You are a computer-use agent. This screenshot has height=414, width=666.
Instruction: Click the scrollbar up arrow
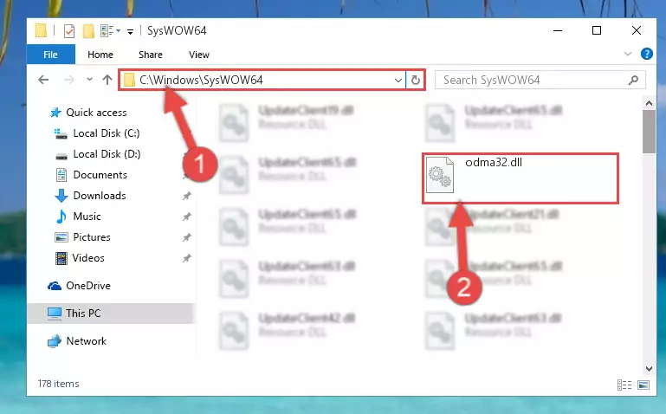coord(649,103)
